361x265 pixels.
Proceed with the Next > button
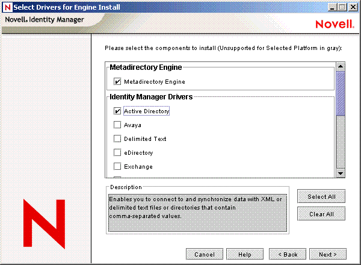(328, 254)
